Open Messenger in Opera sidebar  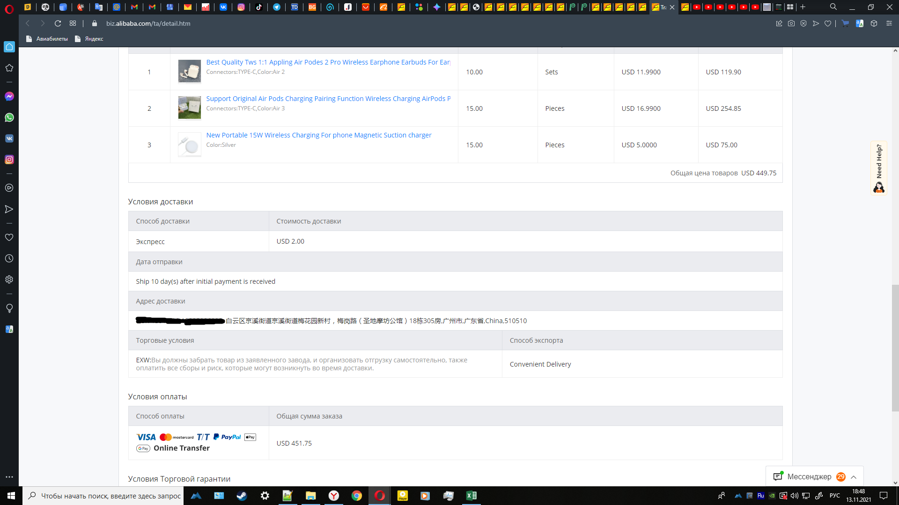9,96
